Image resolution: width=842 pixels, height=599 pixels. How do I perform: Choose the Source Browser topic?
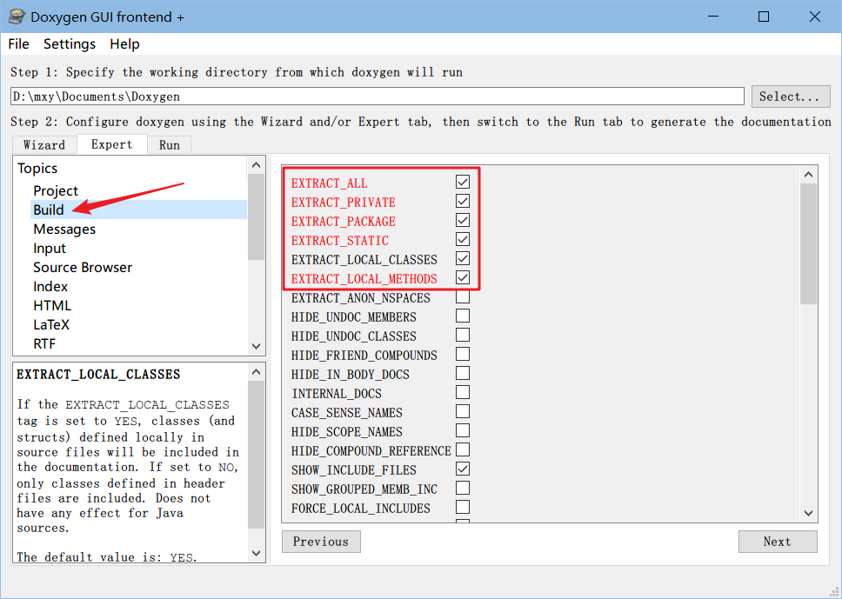83,267
